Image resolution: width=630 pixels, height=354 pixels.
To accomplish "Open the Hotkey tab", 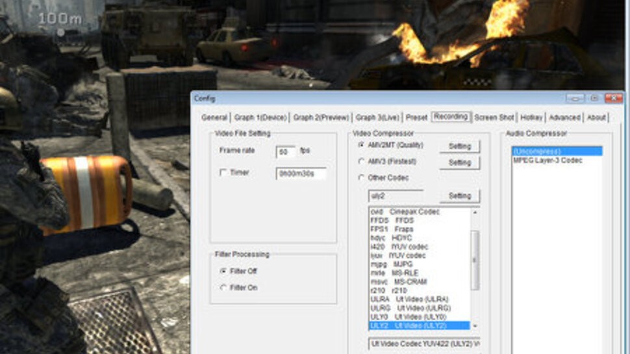I will [x=531, y=118].
